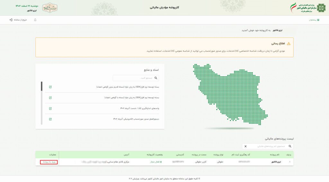Click the حقوقی file type cell
The image size is (329, 182).
click(x=220, y=162)
